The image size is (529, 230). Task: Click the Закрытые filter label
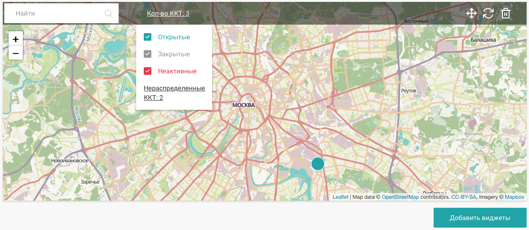(x=174, y=54)
